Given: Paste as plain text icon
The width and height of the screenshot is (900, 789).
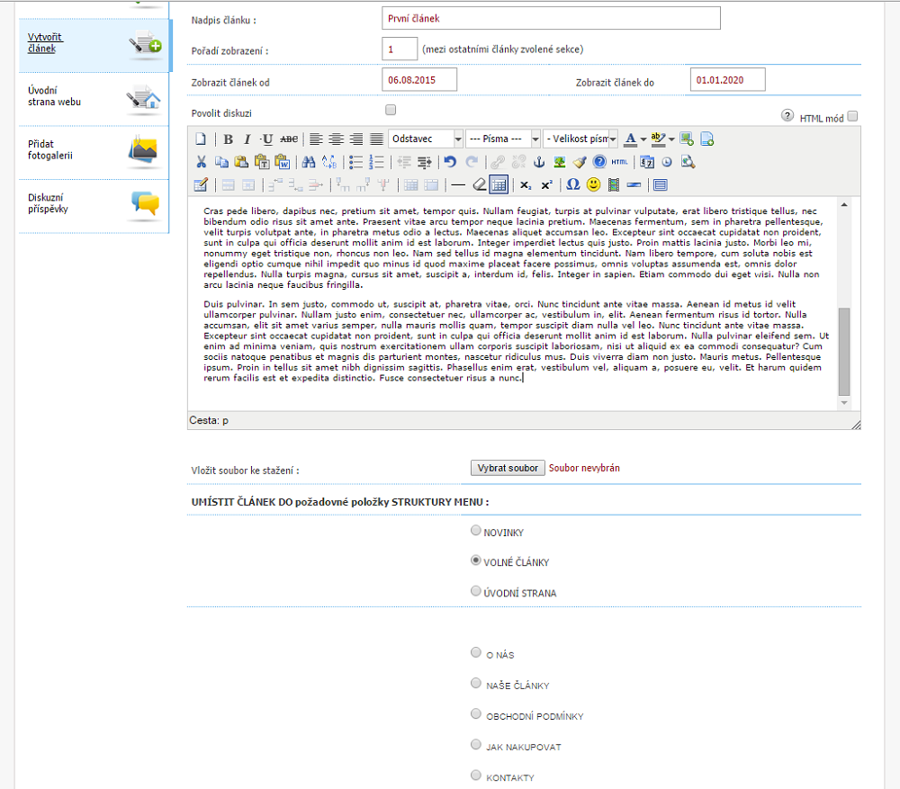Looking at the screenshot, I should click(262, 162).
